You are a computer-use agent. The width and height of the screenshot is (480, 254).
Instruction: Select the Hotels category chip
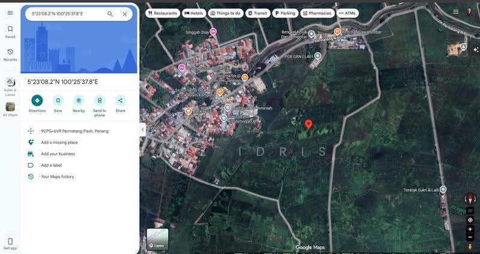tap(194, 13)
